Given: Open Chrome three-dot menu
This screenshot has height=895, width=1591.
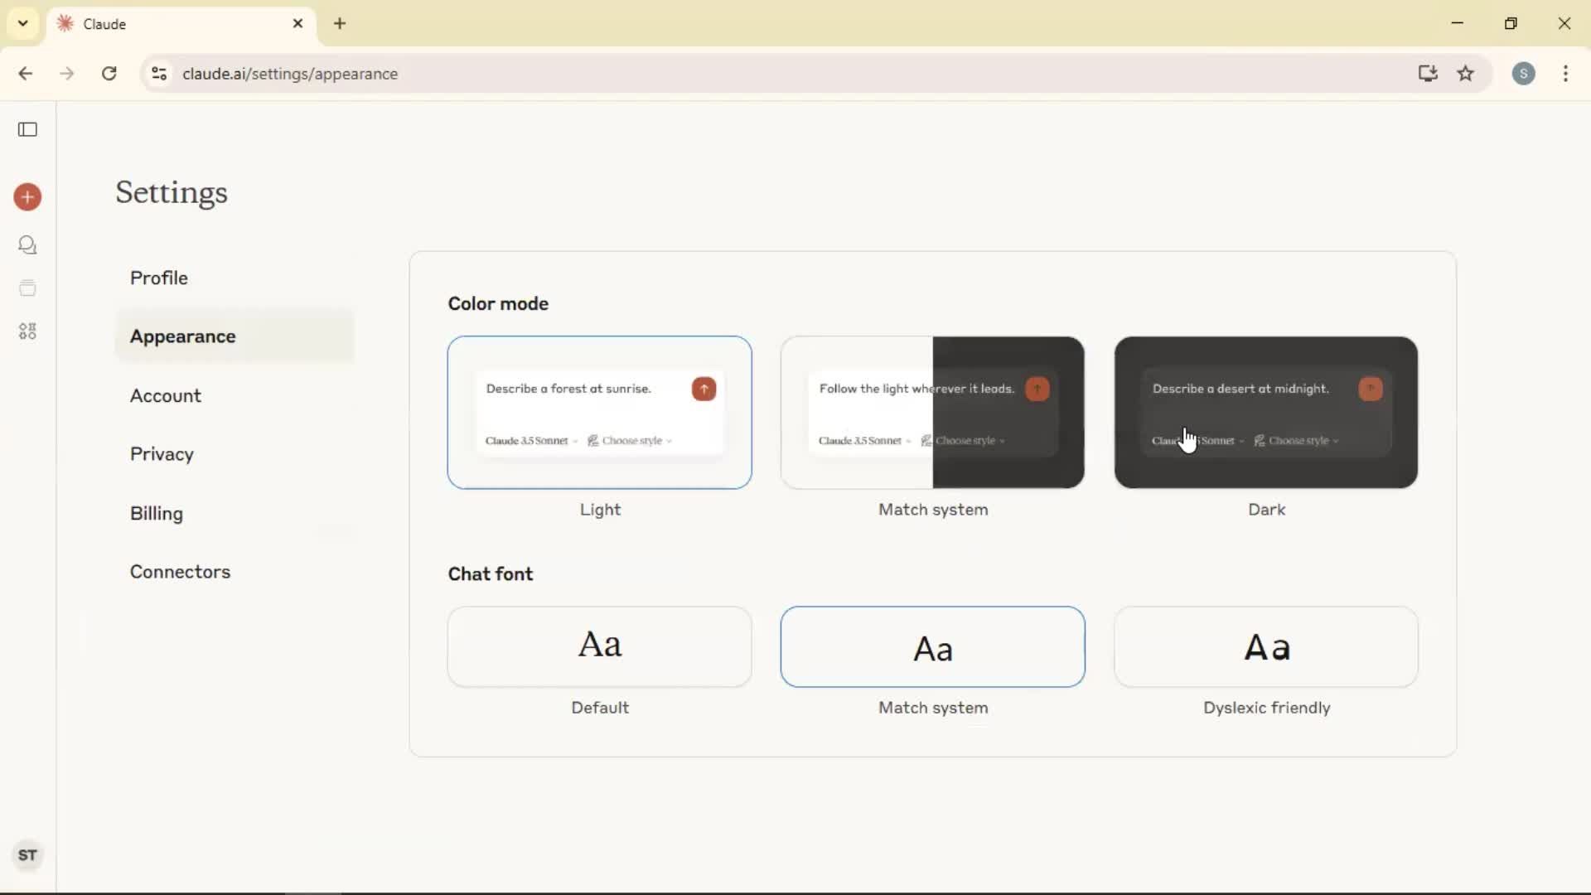Looking at the screenshot, I should (1565, 74).
